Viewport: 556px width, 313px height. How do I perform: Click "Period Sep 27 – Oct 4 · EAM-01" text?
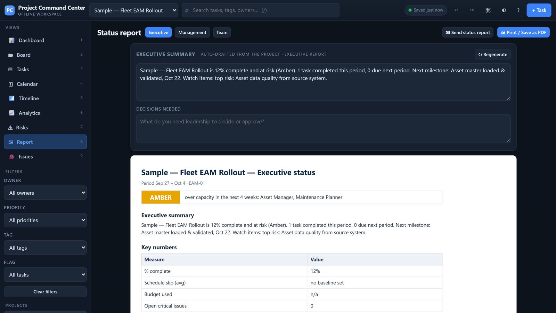(x=173, y=183)
